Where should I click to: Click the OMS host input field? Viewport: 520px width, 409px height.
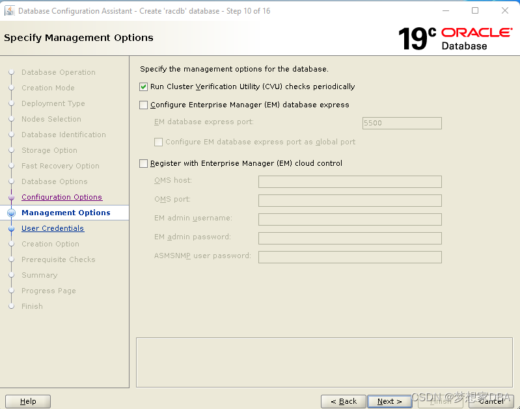click(350, 181)
